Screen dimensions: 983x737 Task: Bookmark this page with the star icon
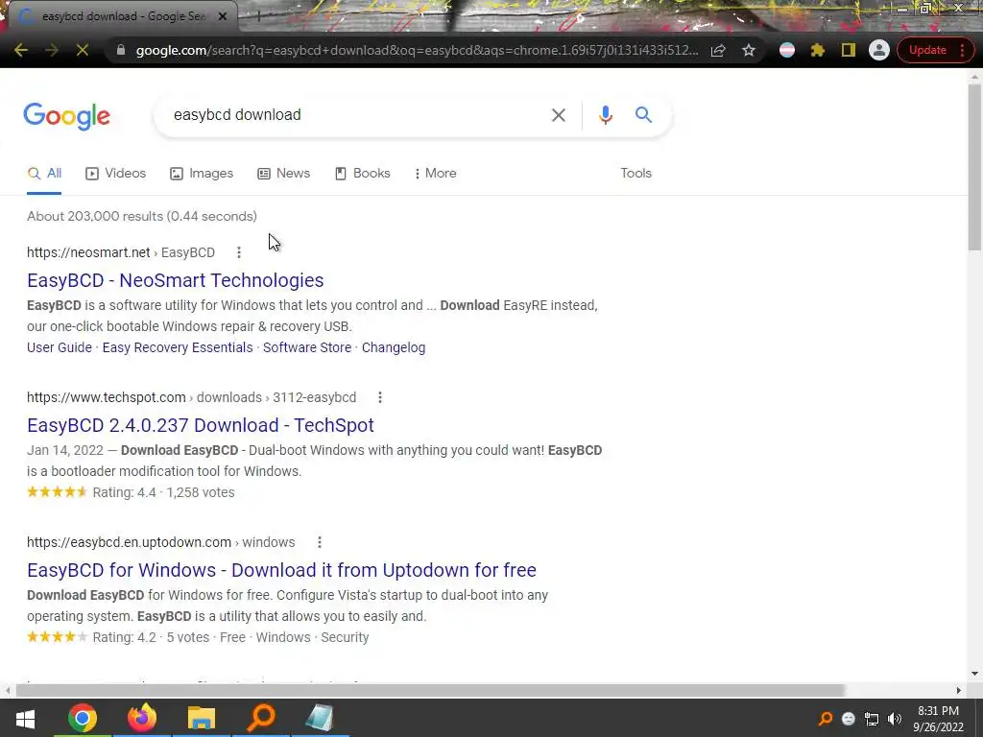(749, 50)
